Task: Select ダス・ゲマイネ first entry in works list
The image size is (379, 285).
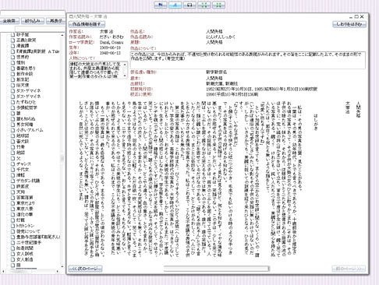Action: coord(29,91)
